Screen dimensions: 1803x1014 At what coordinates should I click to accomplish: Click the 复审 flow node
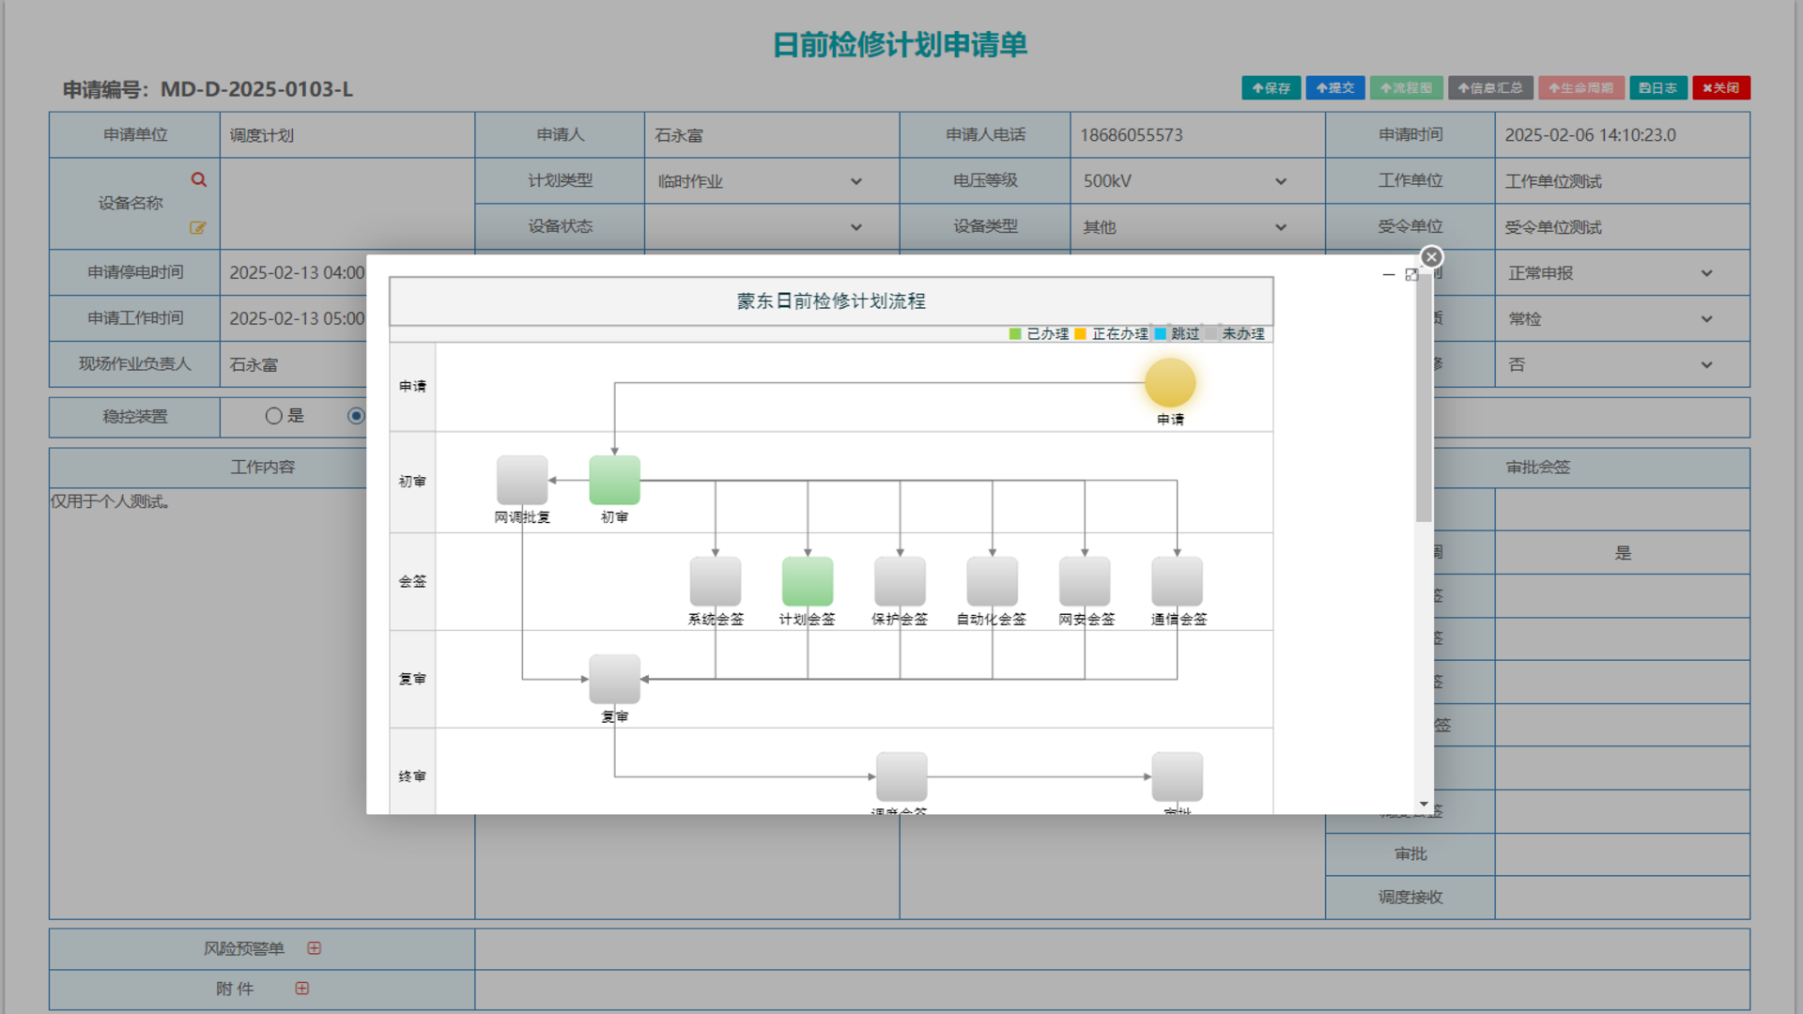614,679
